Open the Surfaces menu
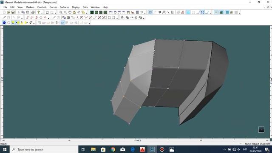 point(64,7)
